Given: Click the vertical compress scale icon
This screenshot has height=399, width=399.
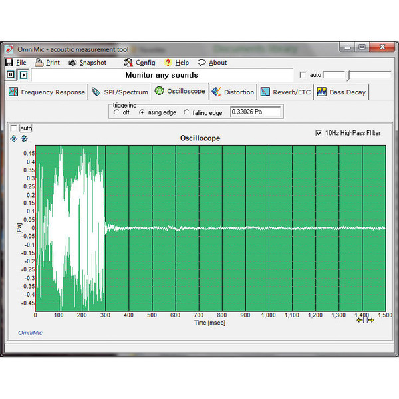Looking at the screenshot, I should 24,139.
